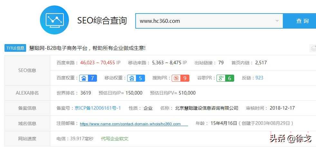316x147 pixels.
Task: Select the 备案信息 row header
Action: click(x=27, y=108)
